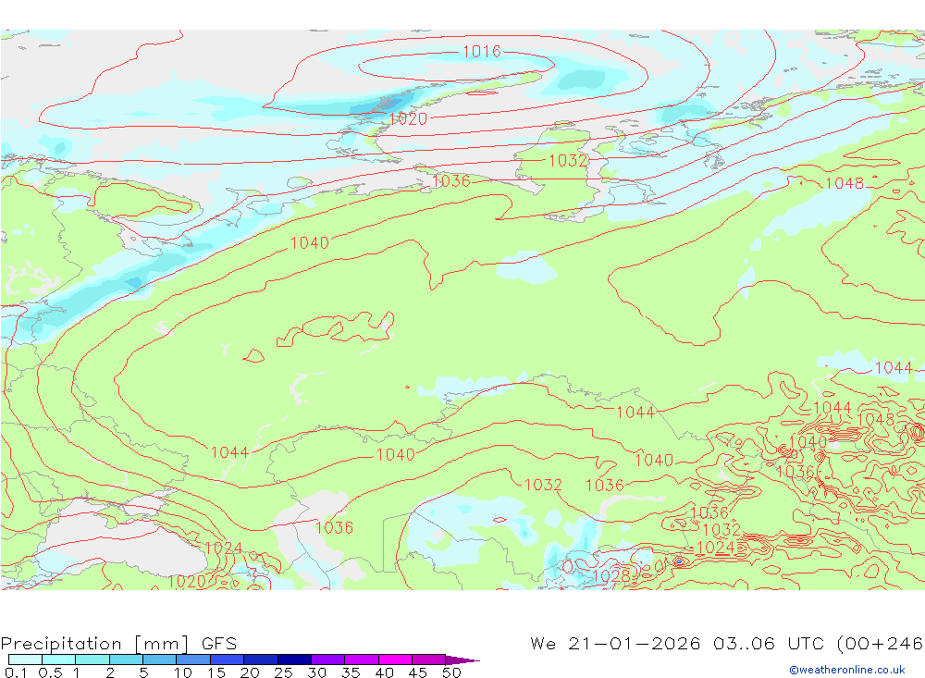Pick the 30–35 mm purple legend swatch
925x678 pixels.
pyautogui.click(x=327, y=660)
